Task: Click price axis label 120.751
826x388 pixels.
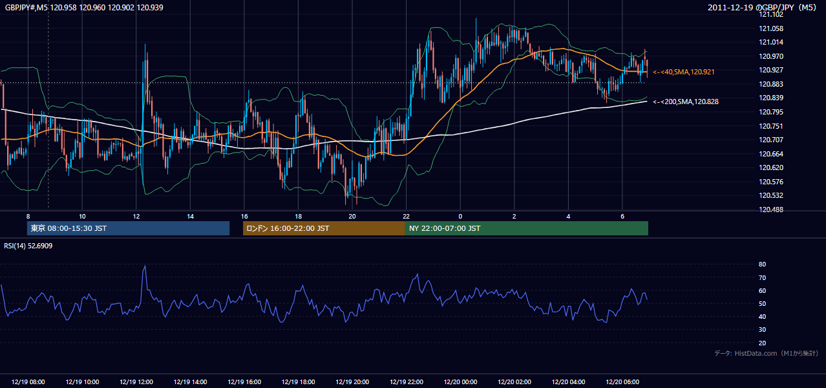Action: 771,126
